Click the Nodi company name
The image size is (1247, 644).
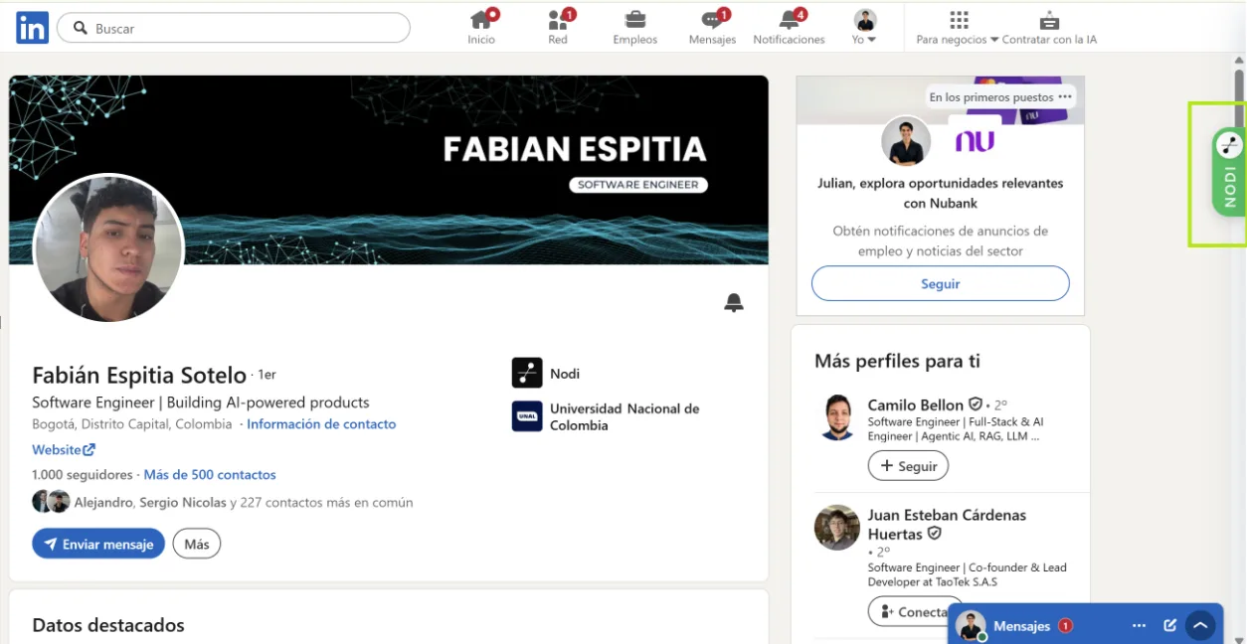[x=565, y=374]
